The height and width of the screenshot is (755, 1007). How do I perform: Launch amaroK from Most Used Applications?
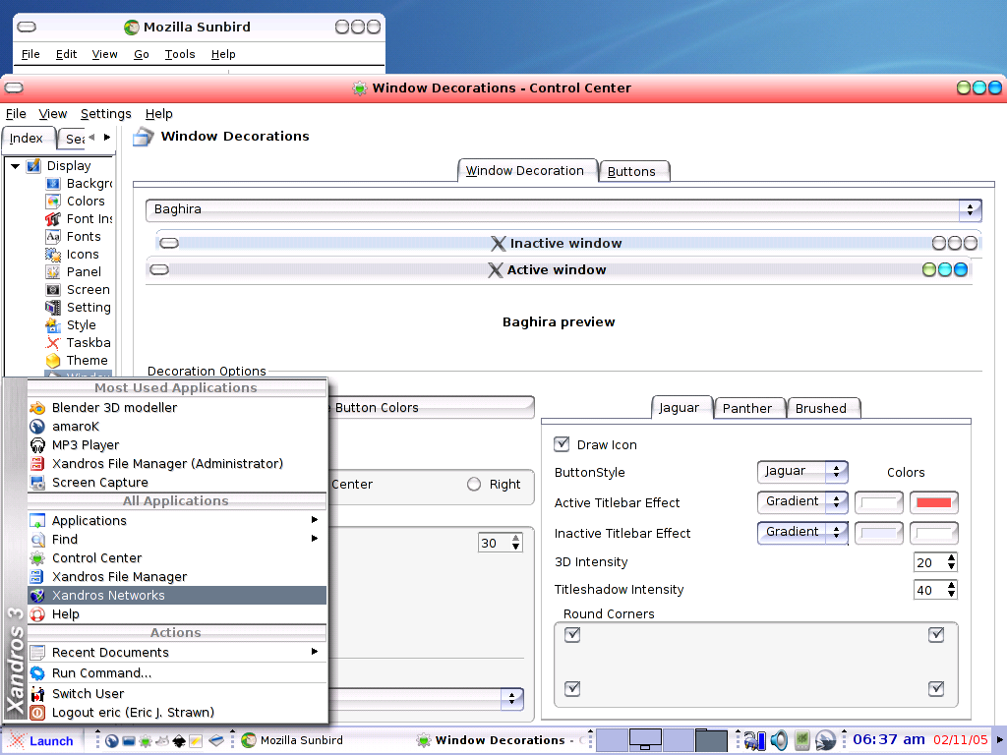pos(177,427)
